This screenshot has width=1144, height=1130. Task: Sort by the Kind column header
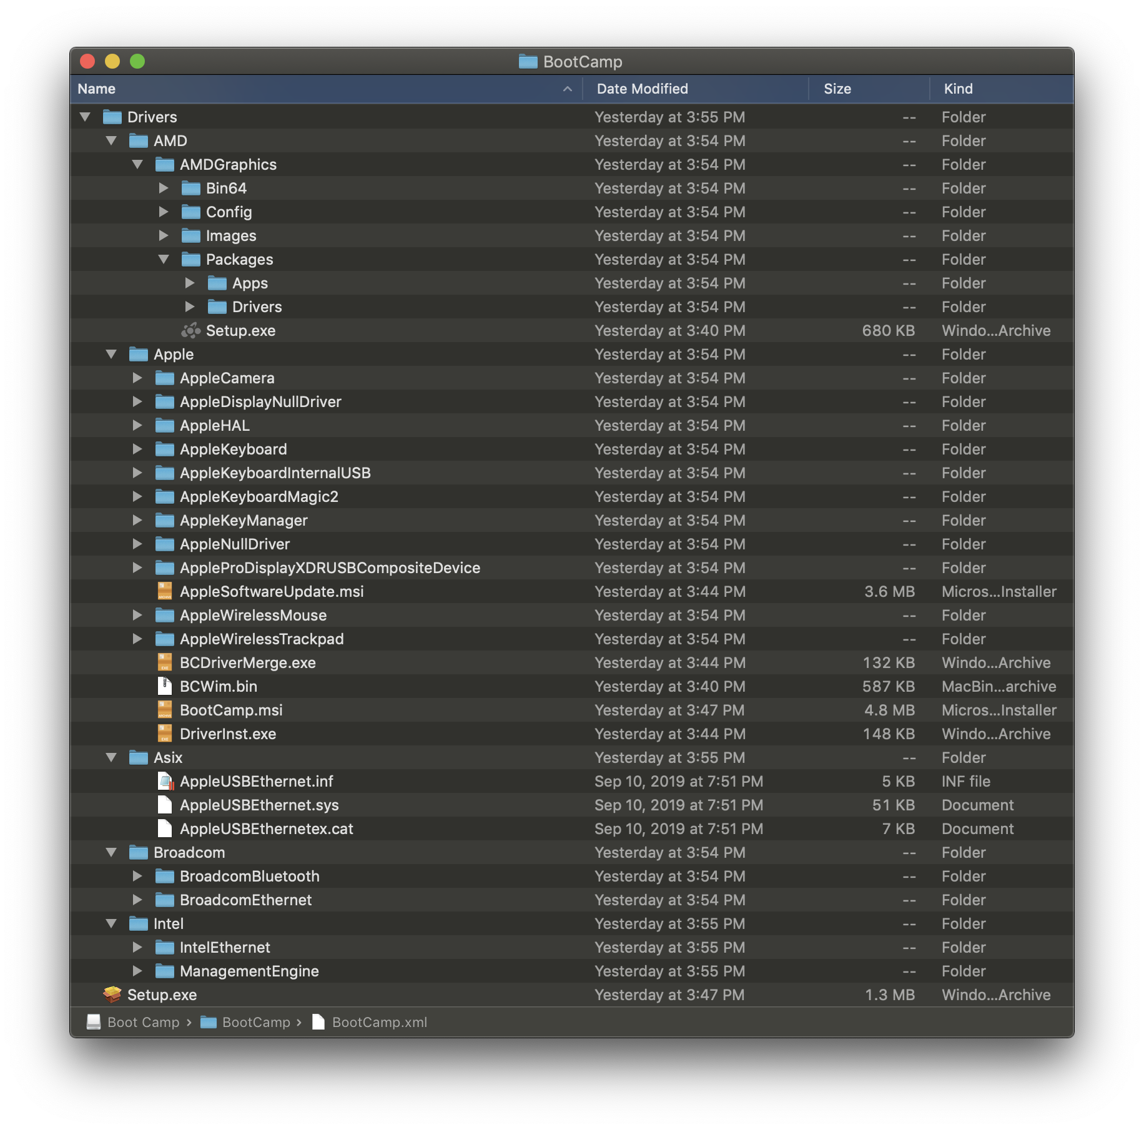pos(1002,89)
